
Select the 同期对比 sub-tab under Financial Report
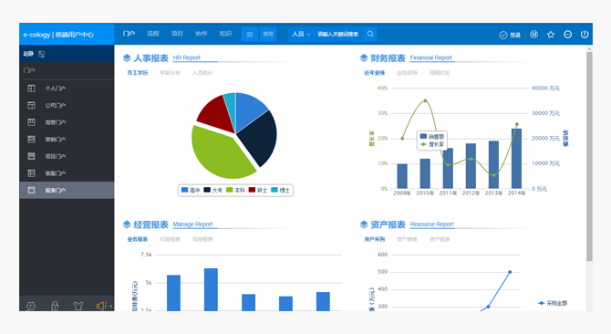(x=440, y=73)
